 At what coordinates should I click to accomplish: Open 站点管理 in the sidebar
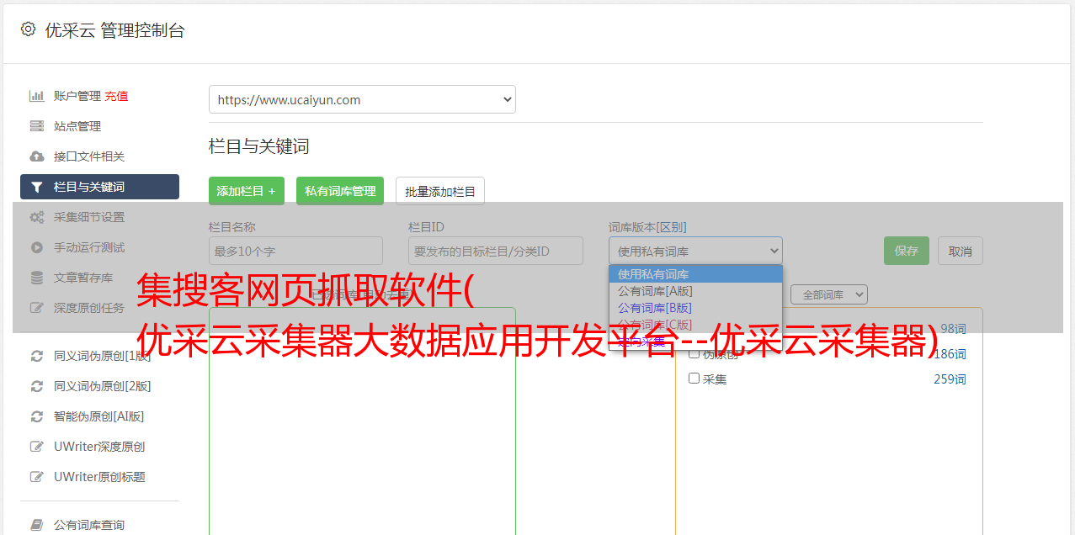[x=77, y=126]
